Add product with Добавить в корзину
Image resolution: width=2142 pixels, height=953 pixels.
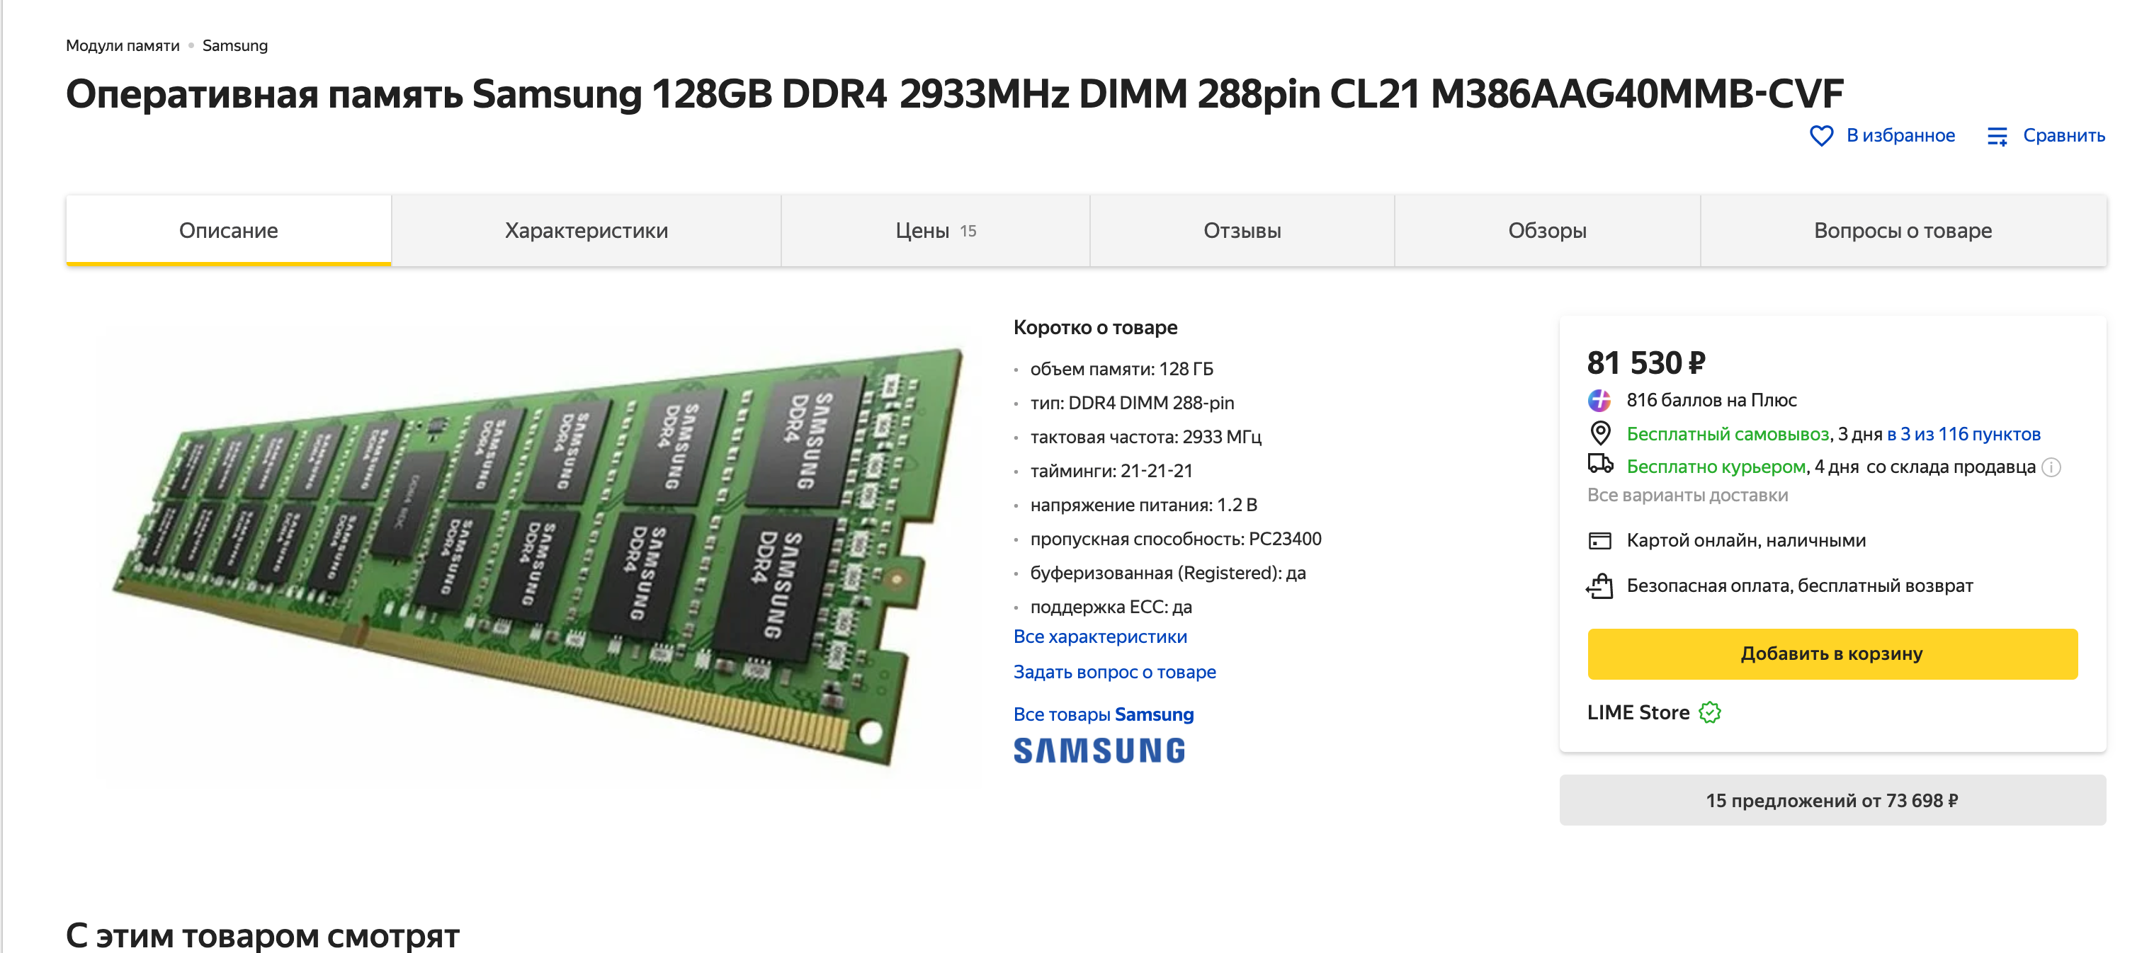[1832, 654]
